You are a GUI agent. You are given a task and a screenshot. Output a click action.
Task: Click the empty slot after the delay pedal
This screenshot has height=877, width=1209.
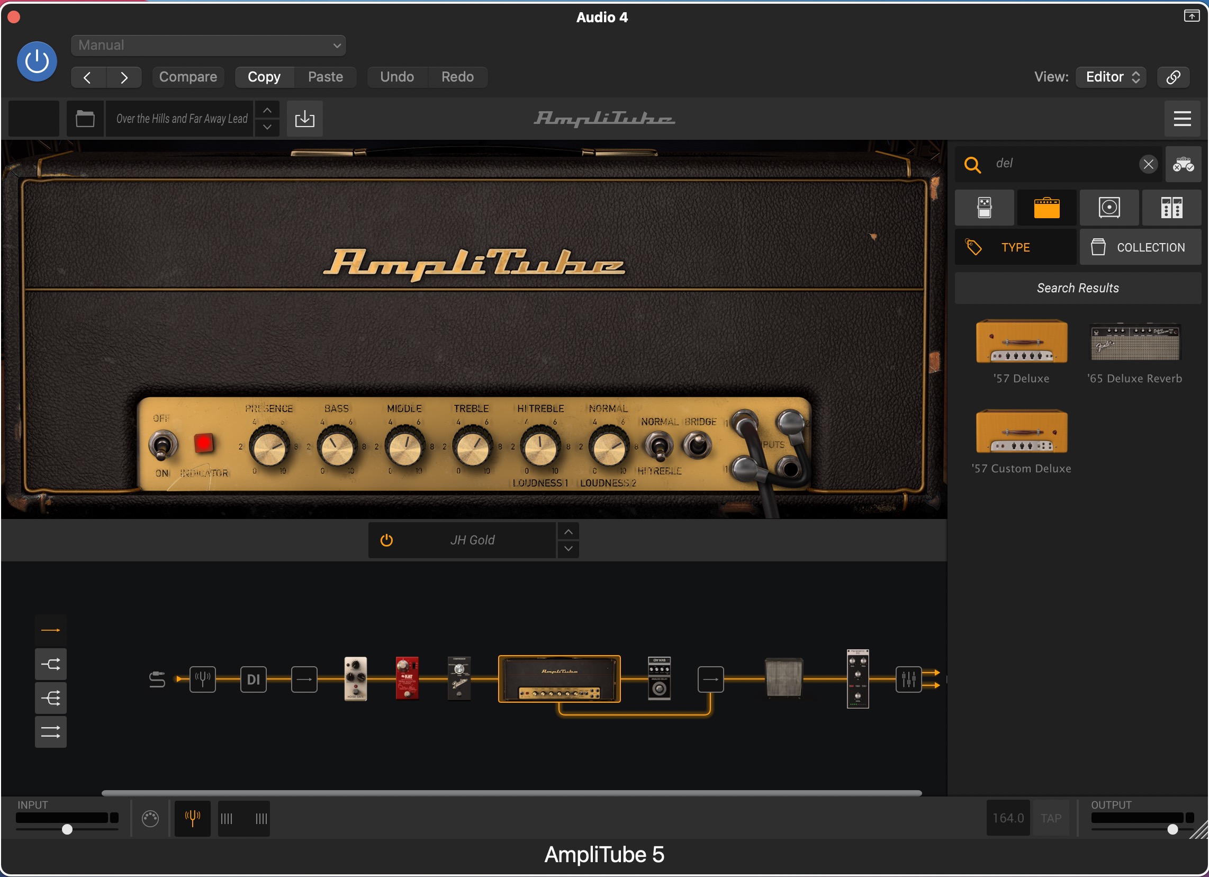[x=710, y=679]
